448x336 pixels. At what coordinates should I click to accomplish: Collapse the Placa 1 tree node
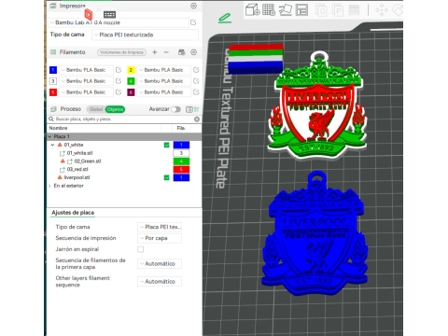pyautogui.click(x=49, y=136)
